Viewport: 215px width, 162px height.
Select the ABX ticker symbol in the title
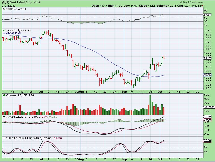pos(5,2)
